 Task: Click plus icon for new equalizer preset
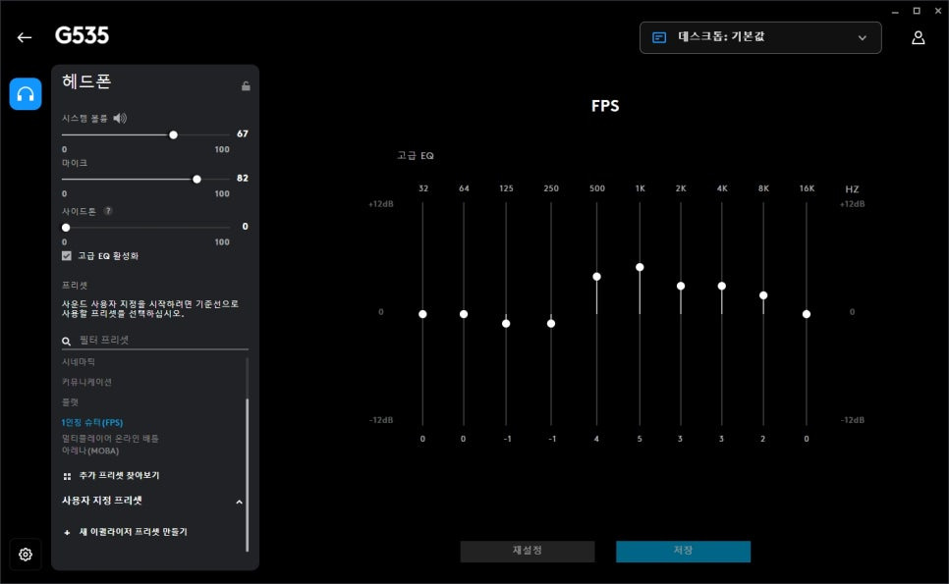[67, 533]
